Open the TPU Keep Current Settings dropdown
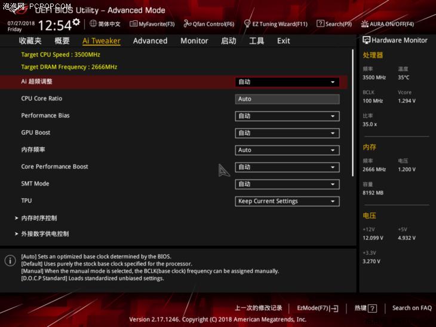 click(x=287, y=201)
